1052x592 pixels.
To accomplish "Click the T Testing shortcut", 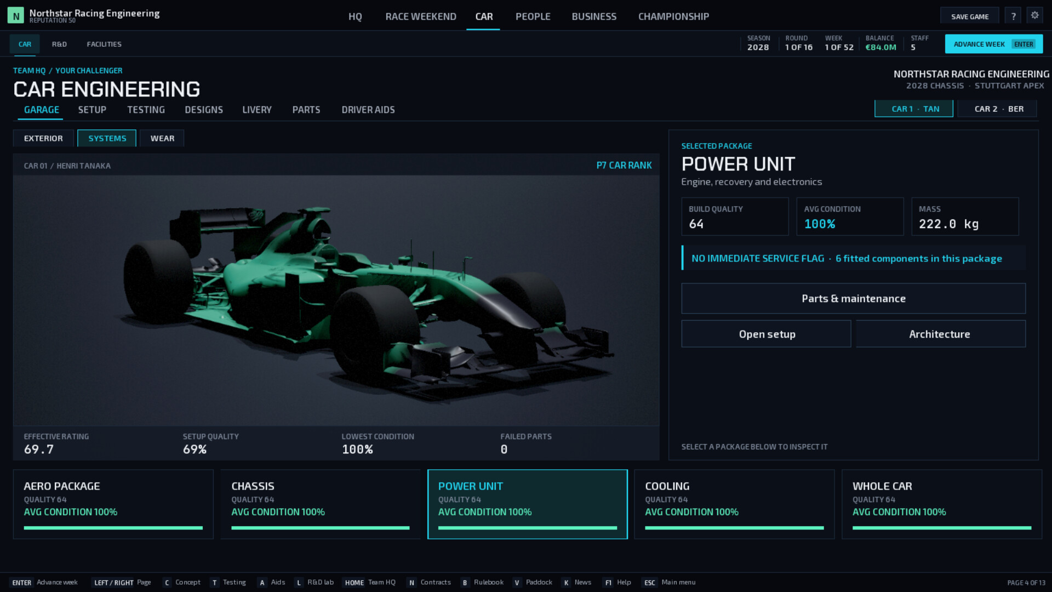I will 228,582.
